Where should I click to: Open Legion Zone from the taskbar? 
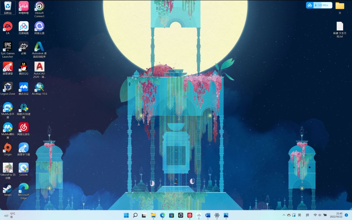[x=181, y=215]
